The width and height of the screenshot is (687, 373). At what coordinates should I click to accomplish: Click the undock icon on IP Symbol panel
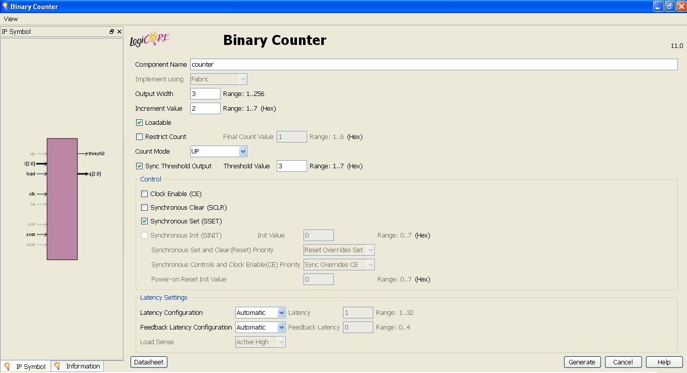[x=111, y=31]
